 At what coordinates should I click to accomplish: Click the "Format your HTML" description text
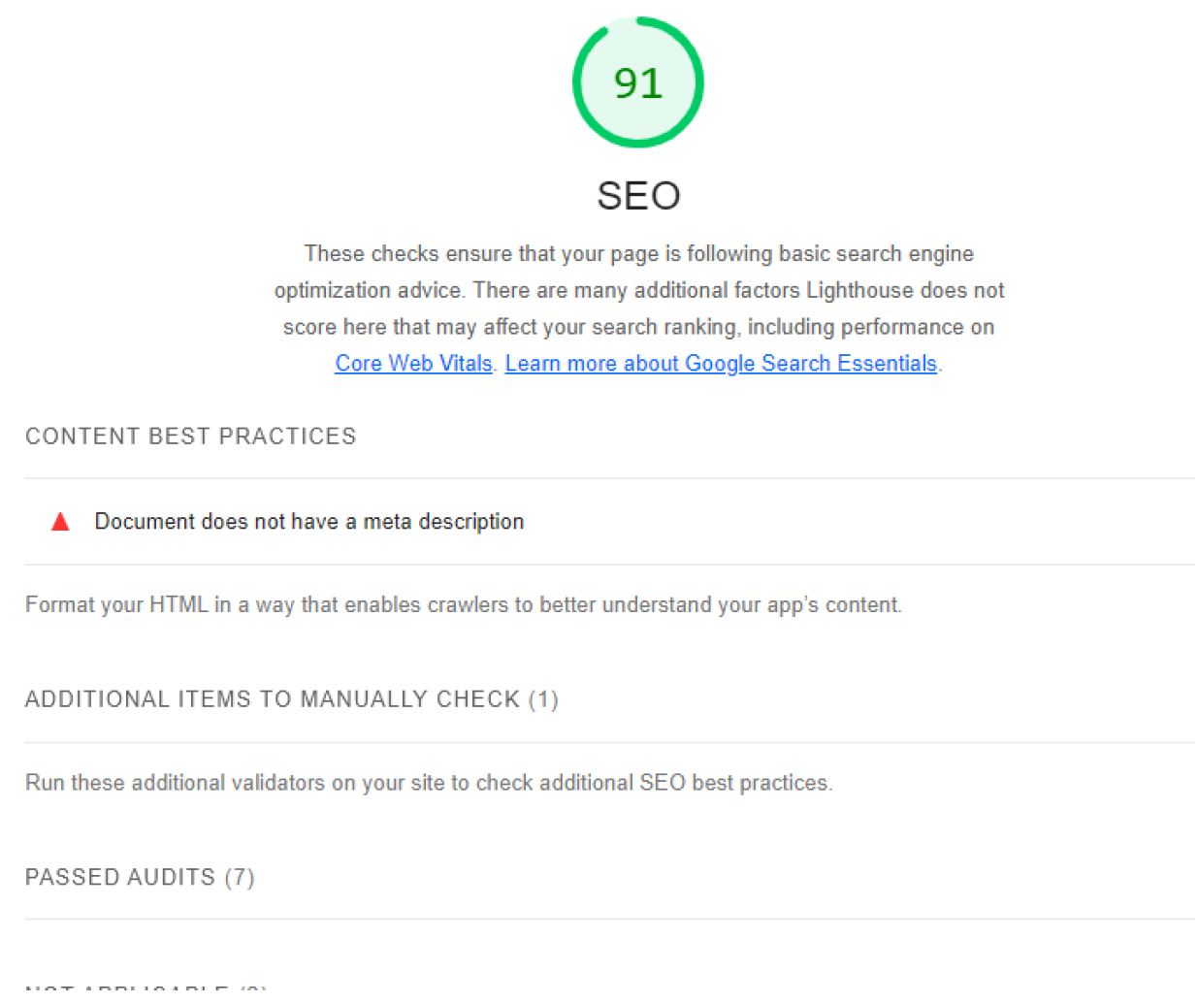pos(463,605)
